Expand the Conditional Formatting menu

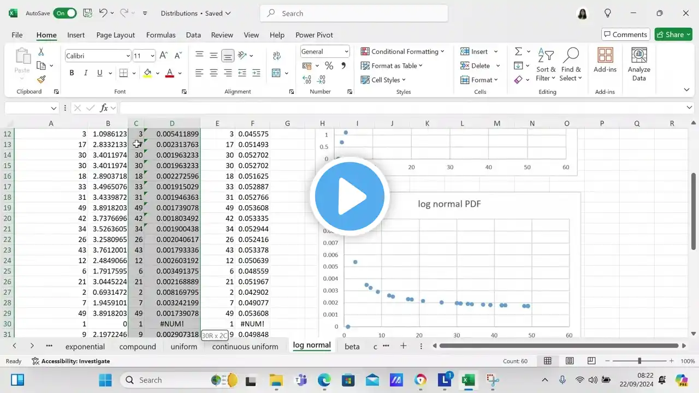coord(402,51)
